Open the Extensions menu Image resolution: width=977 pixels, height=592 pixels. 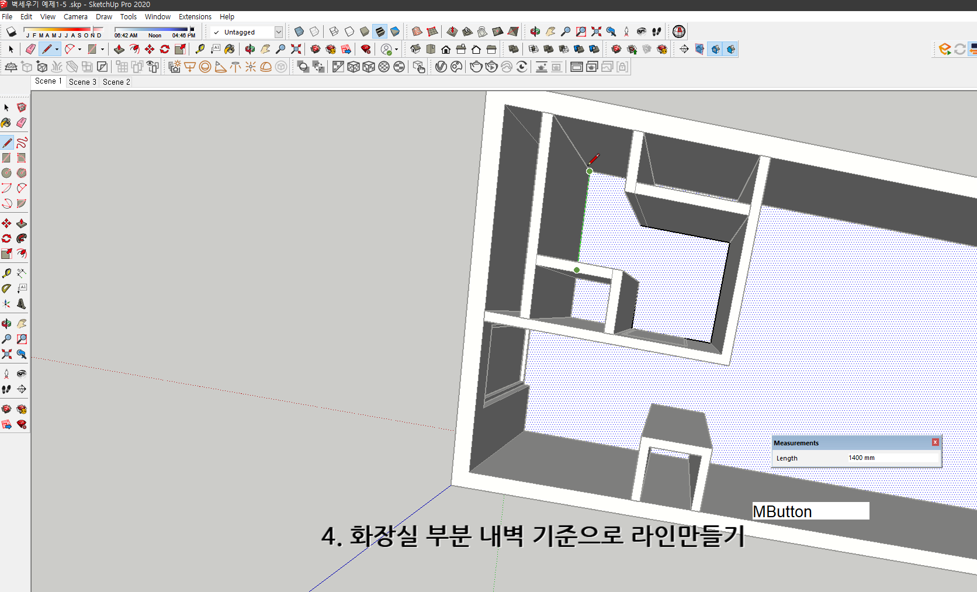click(x=195, y=16)
